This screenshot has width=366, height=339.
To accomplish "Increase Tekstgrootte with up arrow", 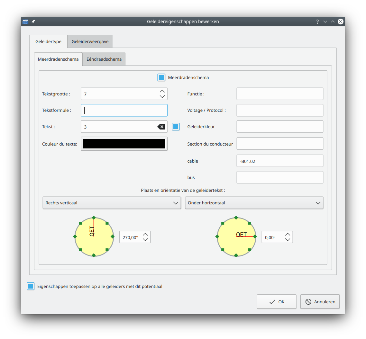I will point(162,91).
